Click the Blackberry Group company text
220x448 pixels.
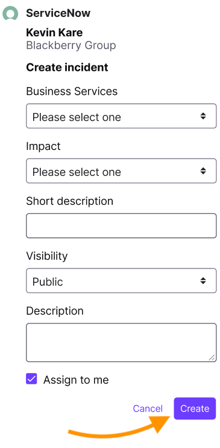71,45
